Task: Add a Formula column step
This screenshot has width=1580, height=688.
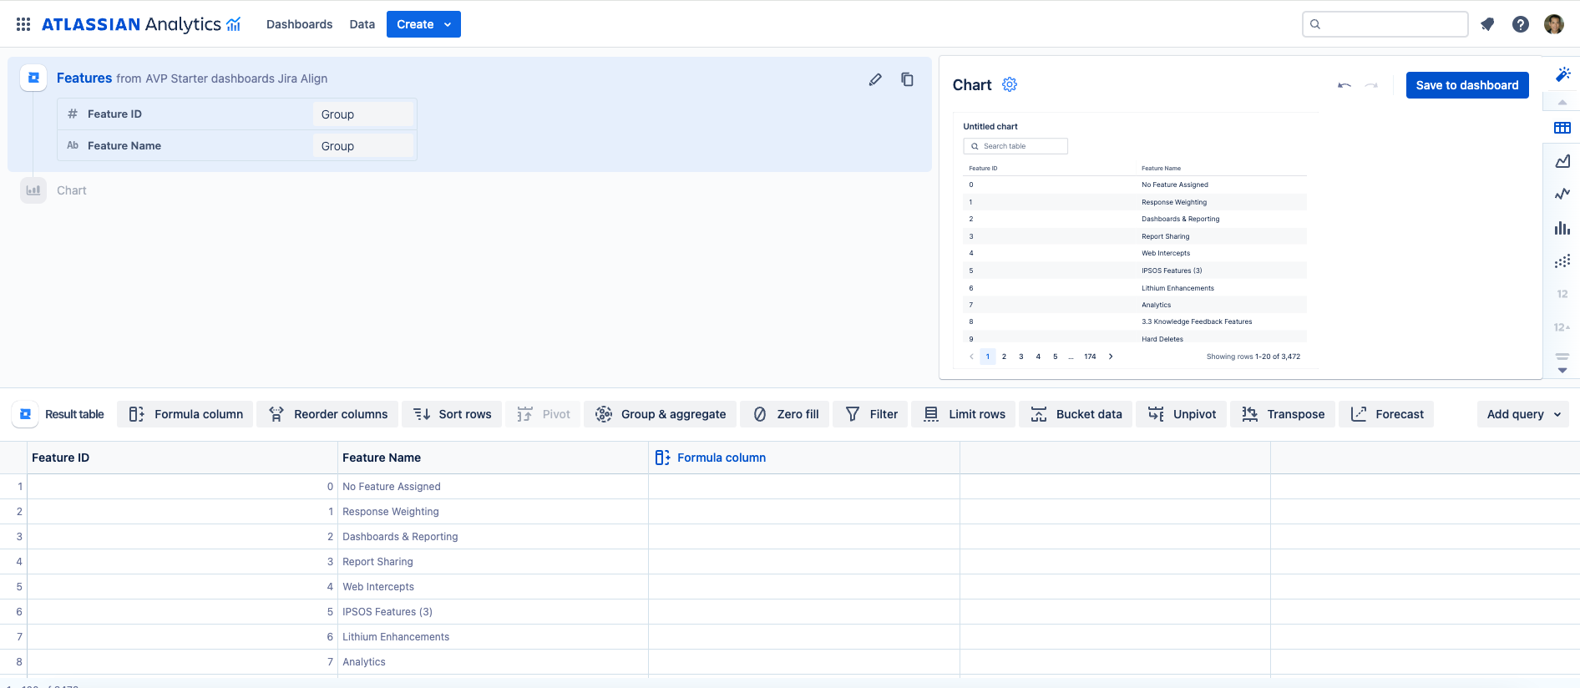Action: coord(185,414)
